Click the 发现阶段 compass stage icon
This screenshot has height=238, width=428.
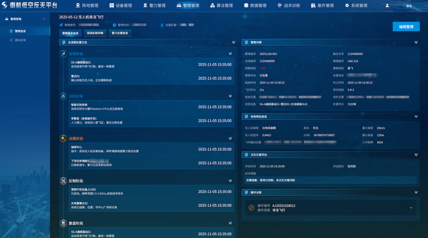[x=63, y=54]
